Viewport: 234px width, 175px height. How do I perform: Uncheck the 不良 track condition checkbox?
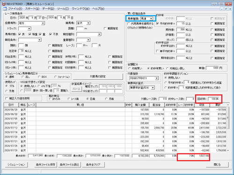pos(51,34)
